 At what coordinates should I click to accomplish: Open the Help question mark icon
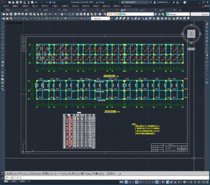[185, 3]
